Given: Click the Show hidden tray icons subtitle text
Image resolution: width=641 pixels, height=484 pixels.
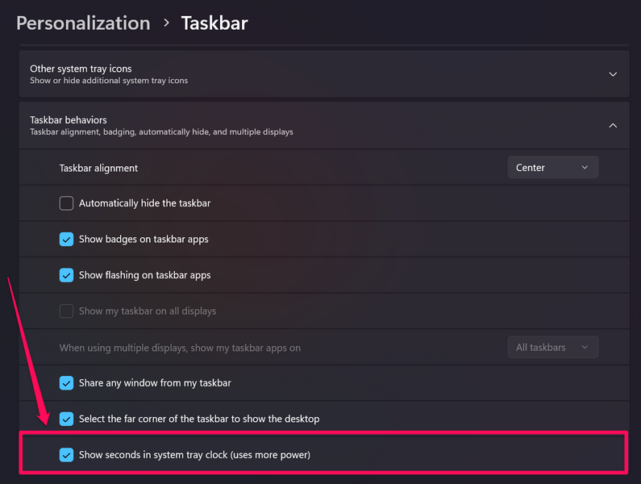Looking at the screenshot, I should tap(109, 81).
